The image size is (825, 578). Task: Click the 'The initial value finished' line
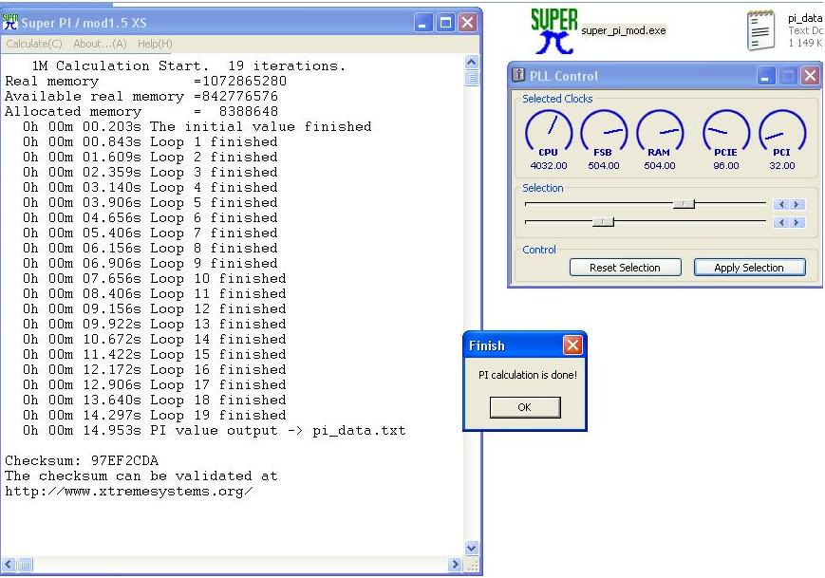[x=197, y=127]
